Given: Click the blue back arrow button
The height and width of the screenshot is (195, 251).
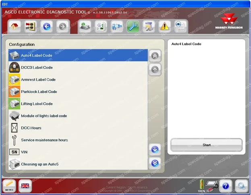Looking at the screenshot, I should pyautogui.click(x=47, y=27).
